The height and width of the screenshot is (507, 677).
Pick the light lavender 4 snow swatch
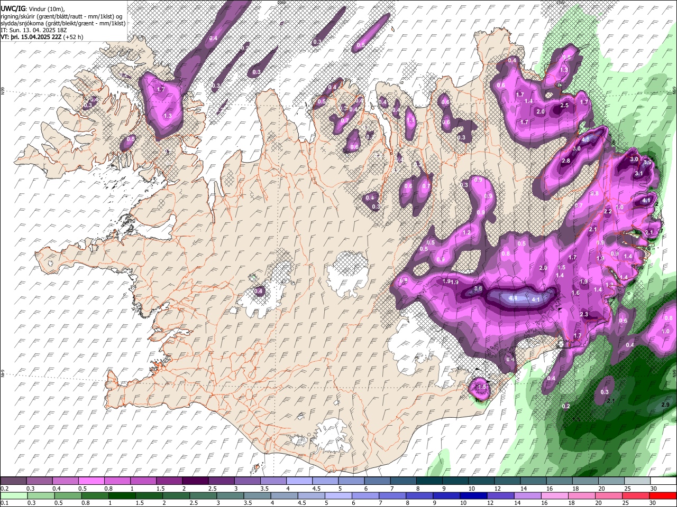pos(299,481)
